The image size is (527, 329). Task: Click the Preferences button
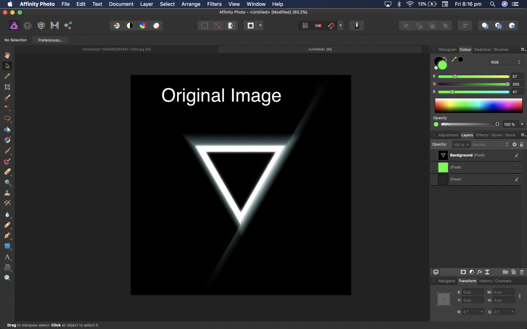coord(50,39)
